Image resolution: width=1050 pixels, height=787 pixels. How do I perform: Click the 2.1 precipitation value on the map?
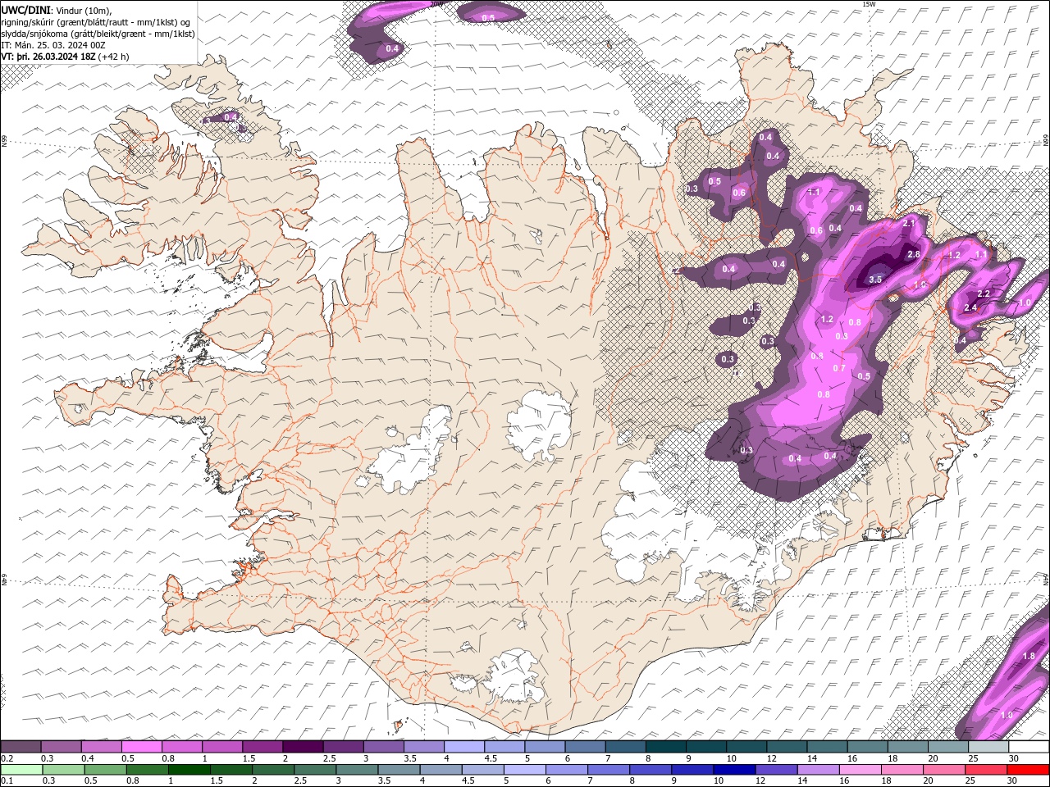point(908,223)
